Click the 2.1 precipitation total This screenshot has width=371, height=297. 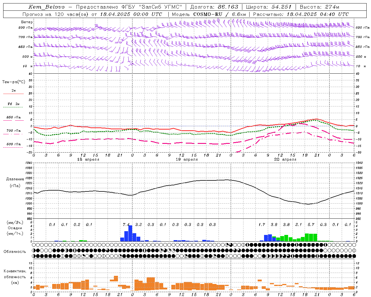pos(299,224)
